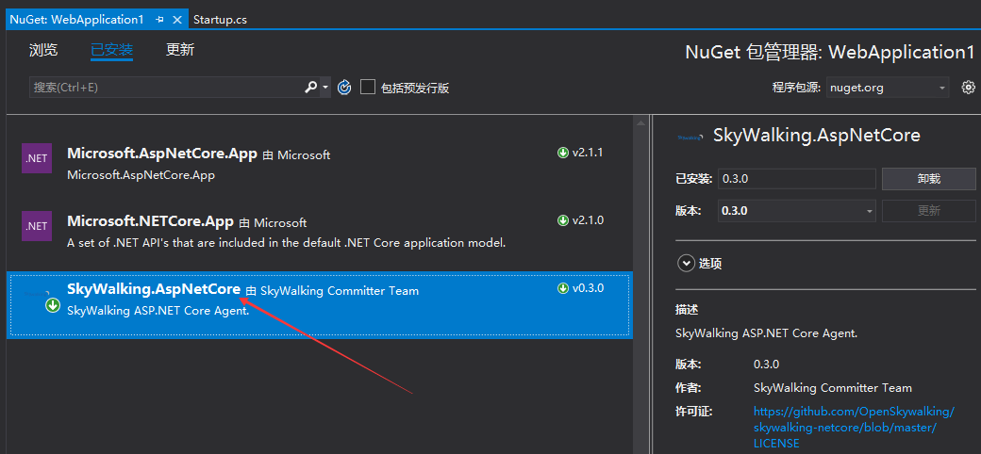Click Microsoft.AspNetCore.App .NET package icon
This screenshot has height=454, width=981.
36,158
